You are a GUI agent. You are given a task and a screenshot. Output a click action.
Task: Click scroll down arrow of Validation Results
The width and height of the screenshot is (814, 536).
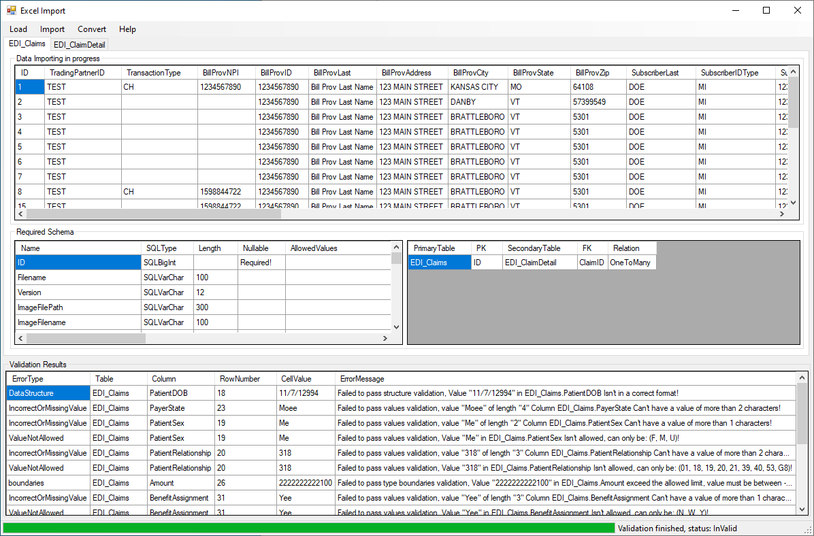pos(802,509)
